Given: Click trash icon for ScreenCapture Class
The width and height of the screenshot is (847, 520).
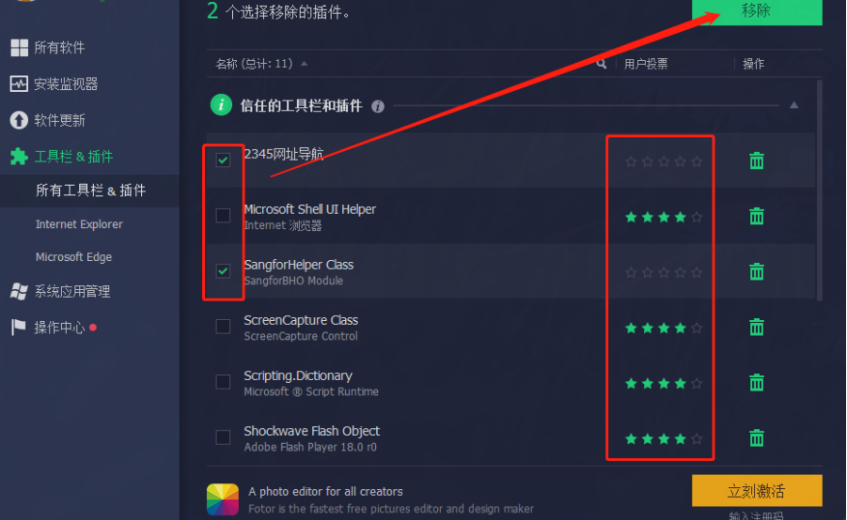Looking at the screenshot, I should coord(756,328).
